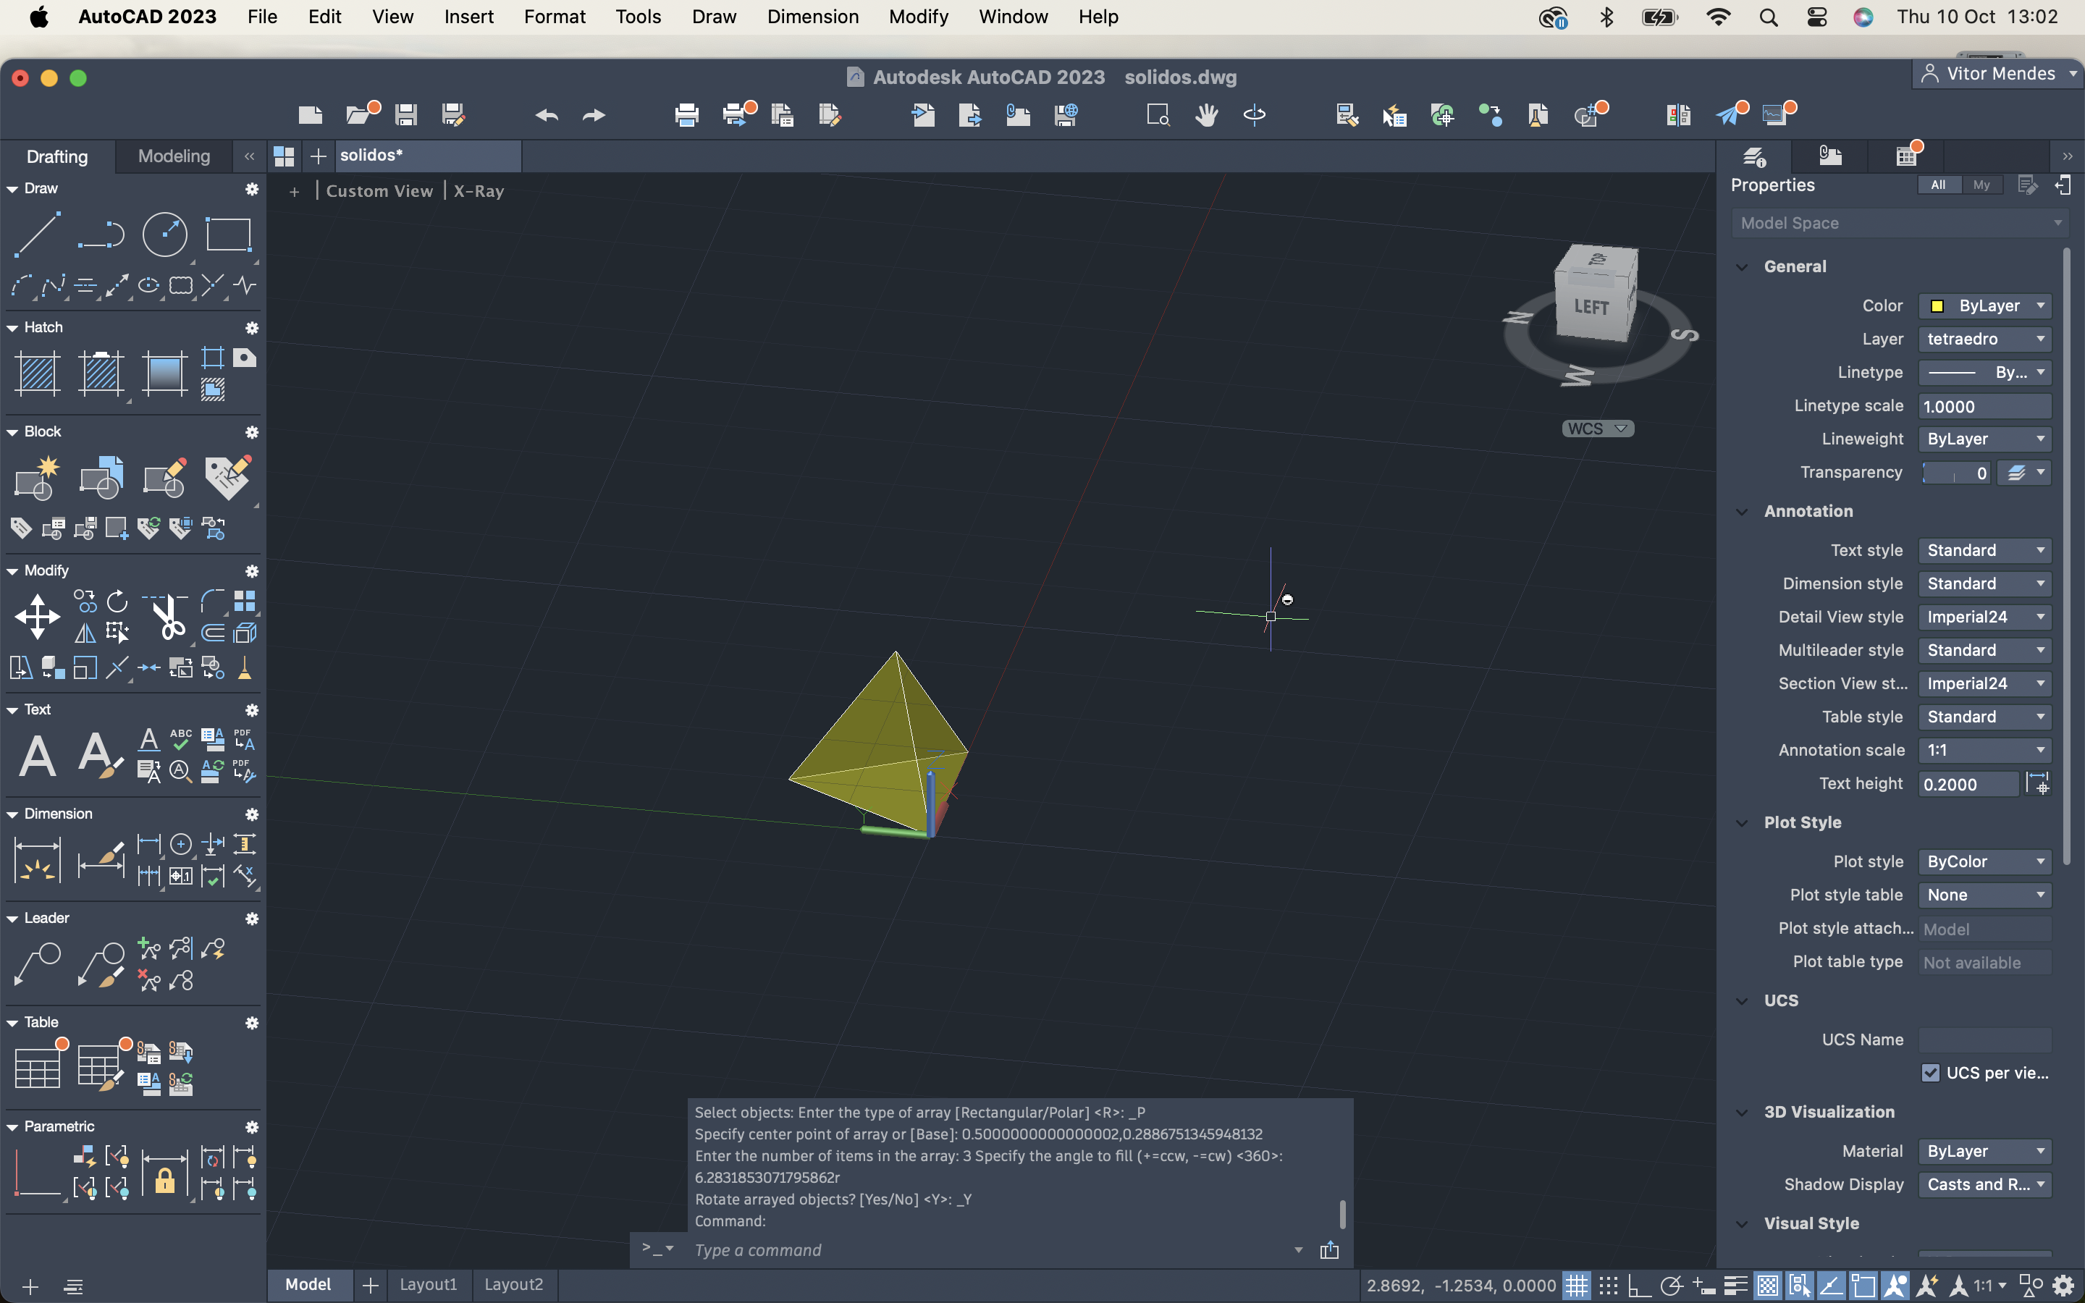This screenshot has width=2085, height=1303.
Task: Open the Layer tetraedro dropdown
Action: [1984, 339]
